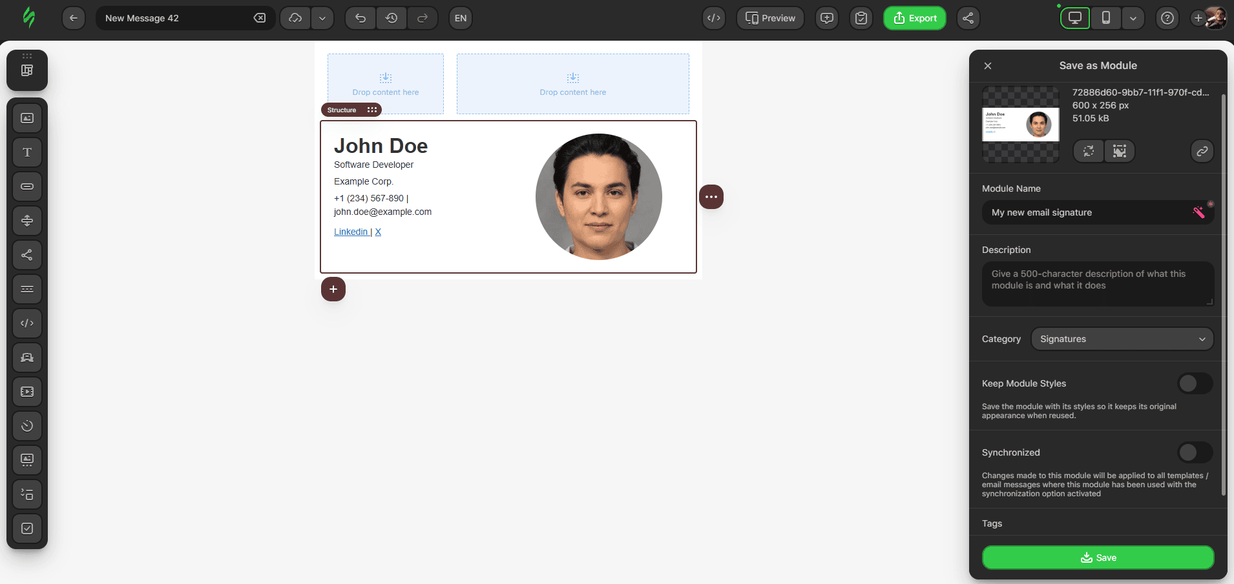Switch to desktop view mode
1234x584 pixels.
(1075, 18)
